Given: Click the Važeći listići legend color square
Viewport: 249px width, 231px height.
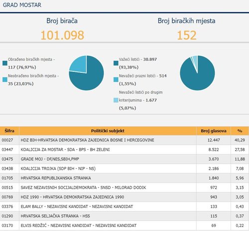Looking at the screenshot, I should click(x=116, y=63).
